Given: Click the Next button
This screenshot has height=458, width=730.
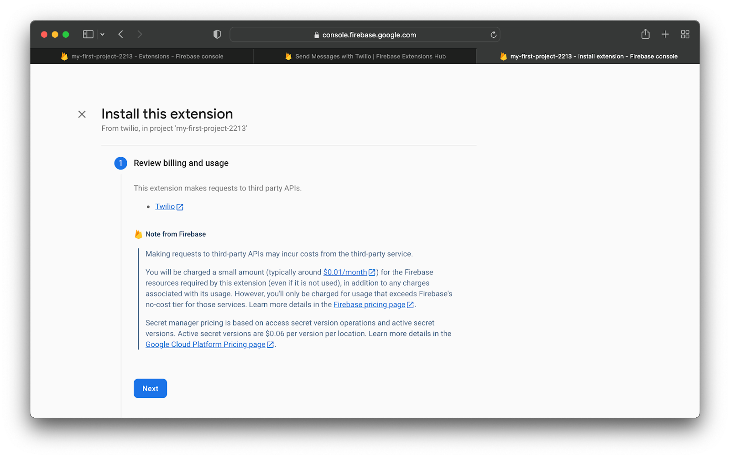Looking at the screenshot, I should coord(150,388).
